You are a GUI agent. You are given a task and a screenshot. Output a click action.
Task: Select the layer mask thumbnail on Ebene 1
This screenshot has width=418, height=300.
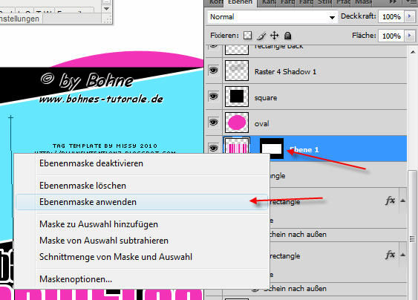pos(272,149)
